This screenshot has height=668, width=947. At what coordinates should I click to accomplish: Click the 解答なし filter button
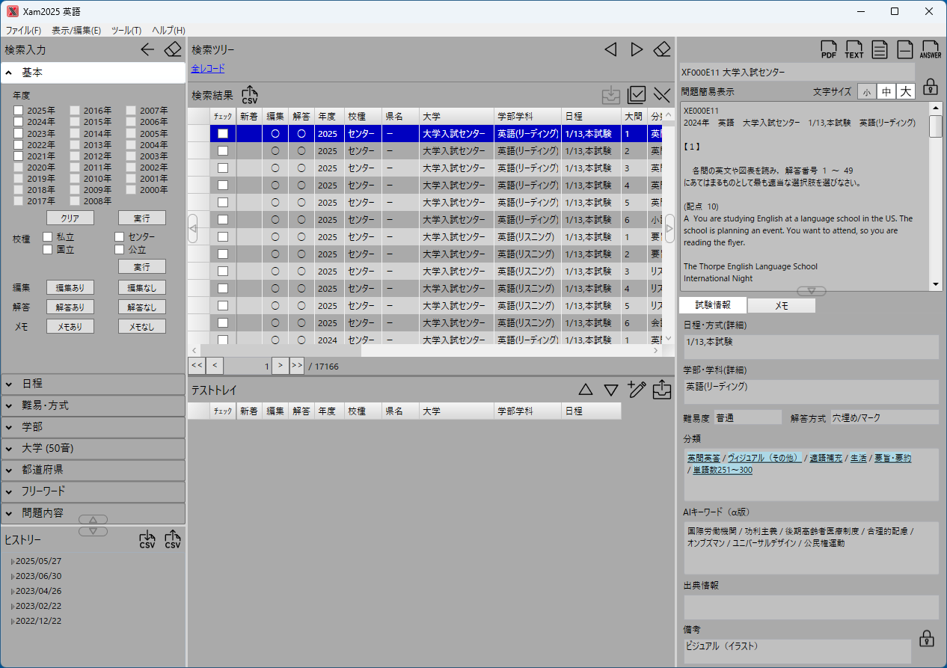pos(142,307)
